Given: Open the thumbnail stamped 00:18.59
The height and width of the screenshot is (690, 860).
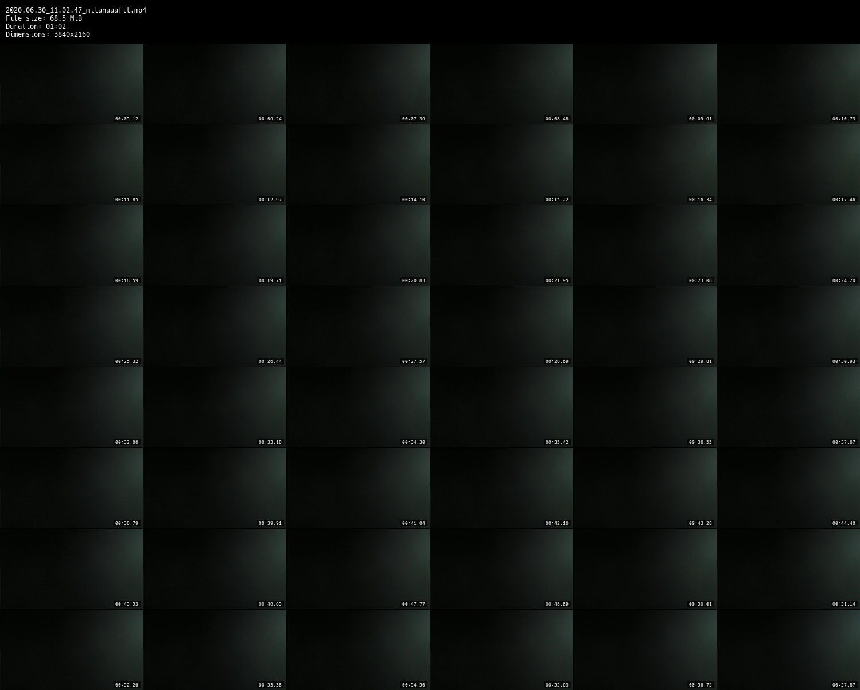Looking at the screenshot, I should click(x=71, y=245).
